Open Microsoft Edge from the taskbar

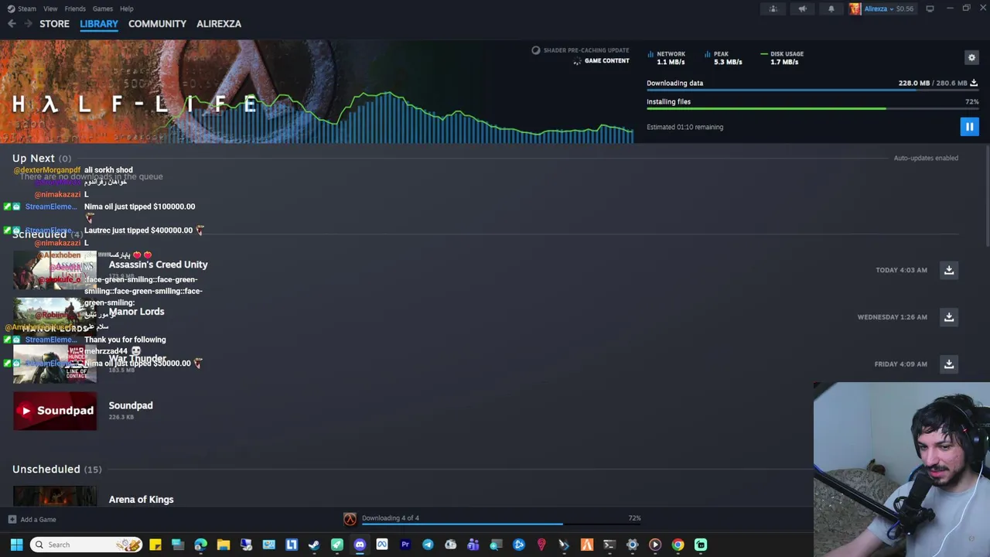(200, 545)
